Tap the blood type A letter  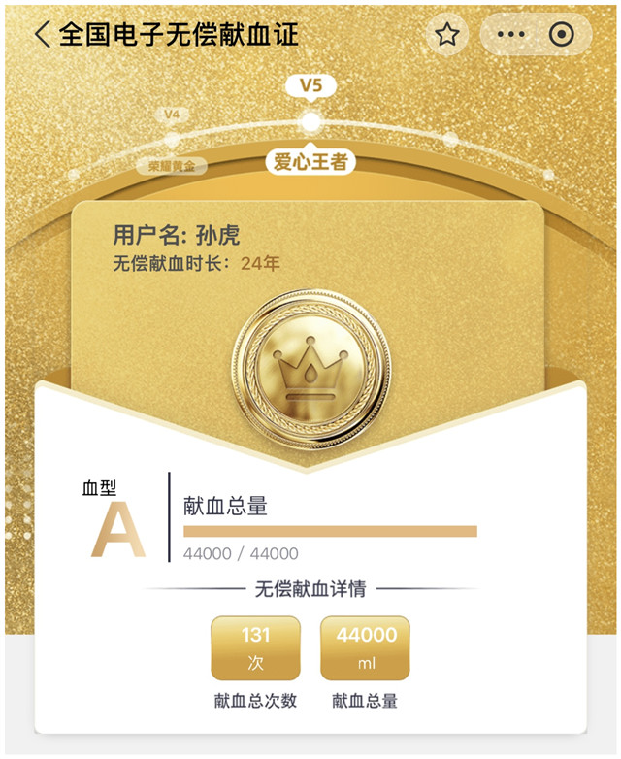[x=118, y=530]
